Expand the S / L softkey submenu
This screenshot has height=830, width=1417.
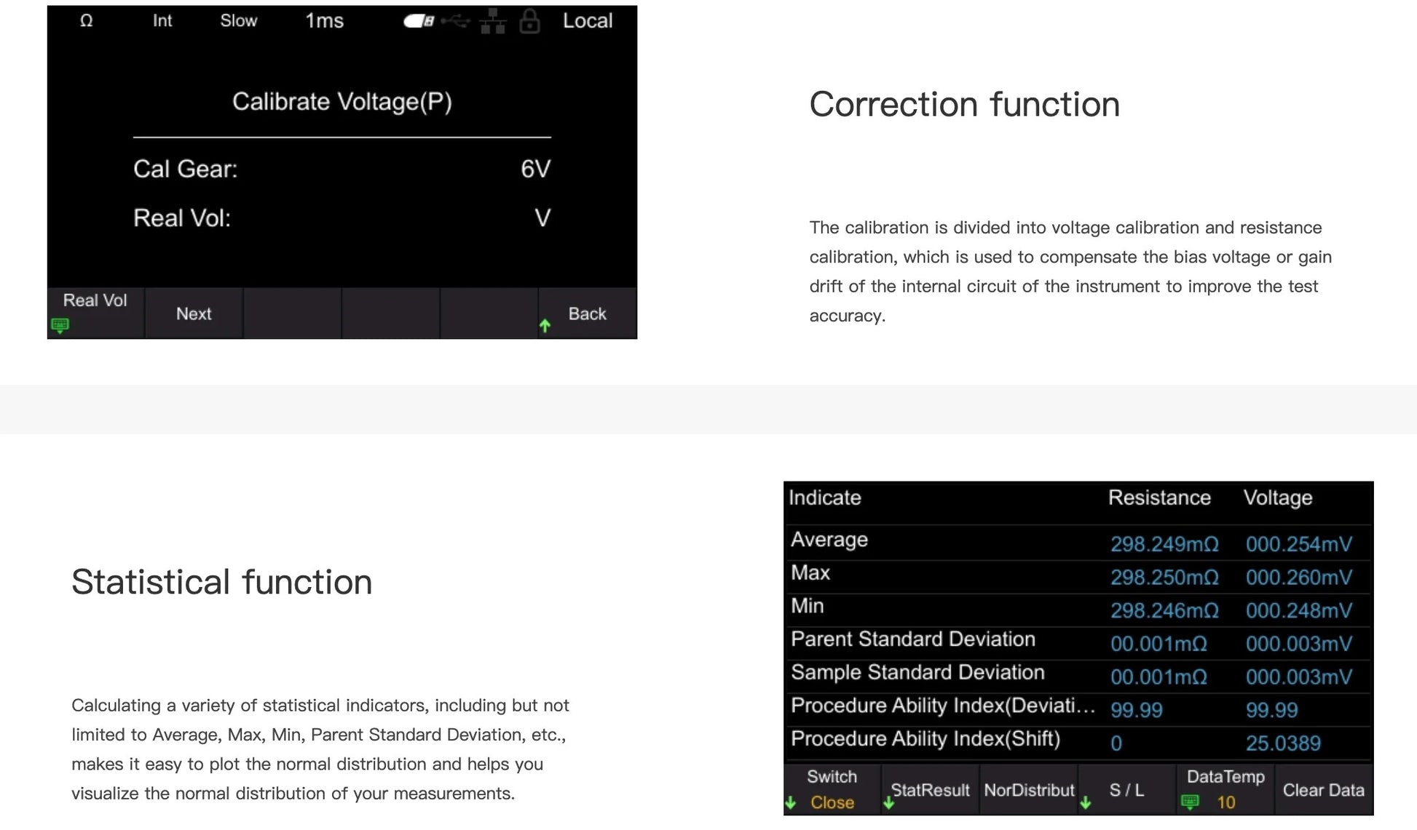click(1126, 790)
